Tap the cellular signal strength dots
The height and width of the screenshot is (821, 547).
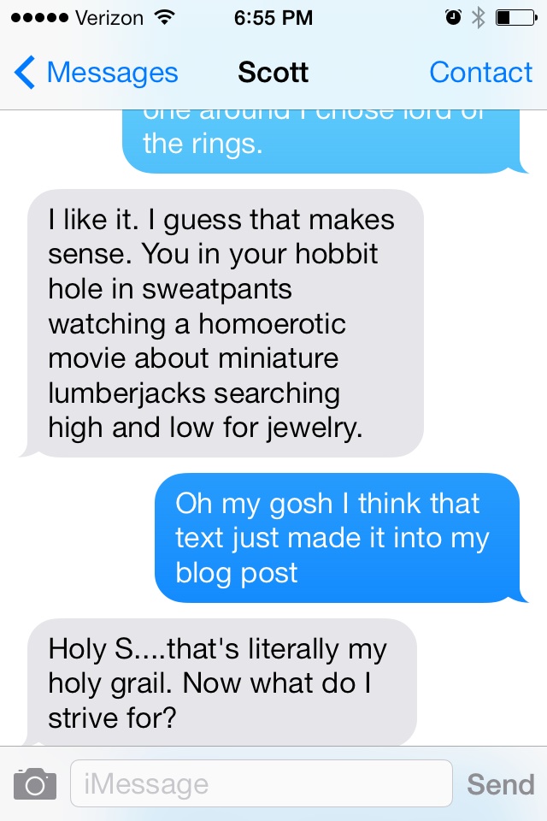tap(40, 18)
